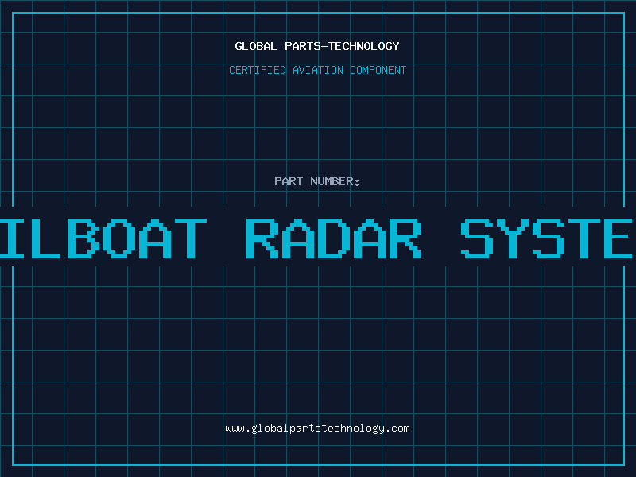Click the word CERTIFIED in the subtitle
Viewport: 636px width, 477px height.
[256, 70]
